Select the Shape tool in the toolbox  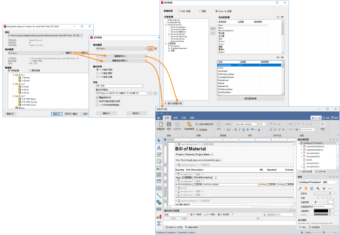pos(159,202)
